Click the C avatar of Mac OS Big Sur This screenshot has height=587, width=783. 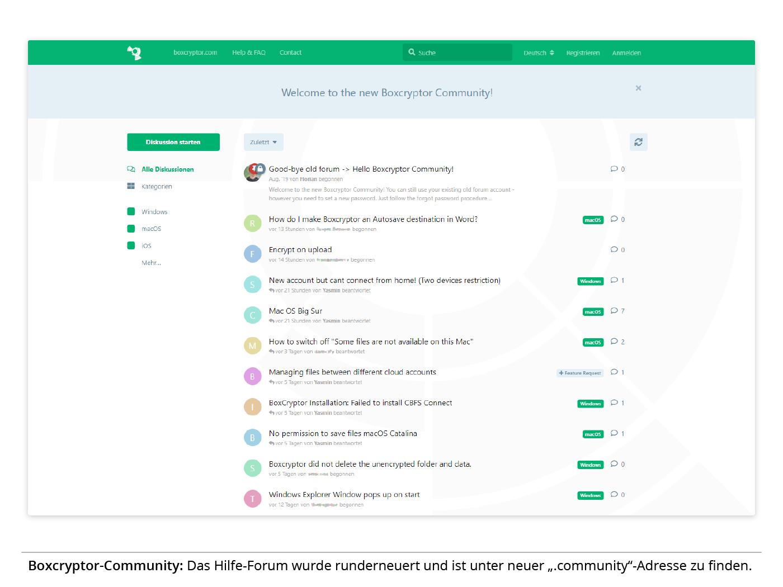(252, 315)
